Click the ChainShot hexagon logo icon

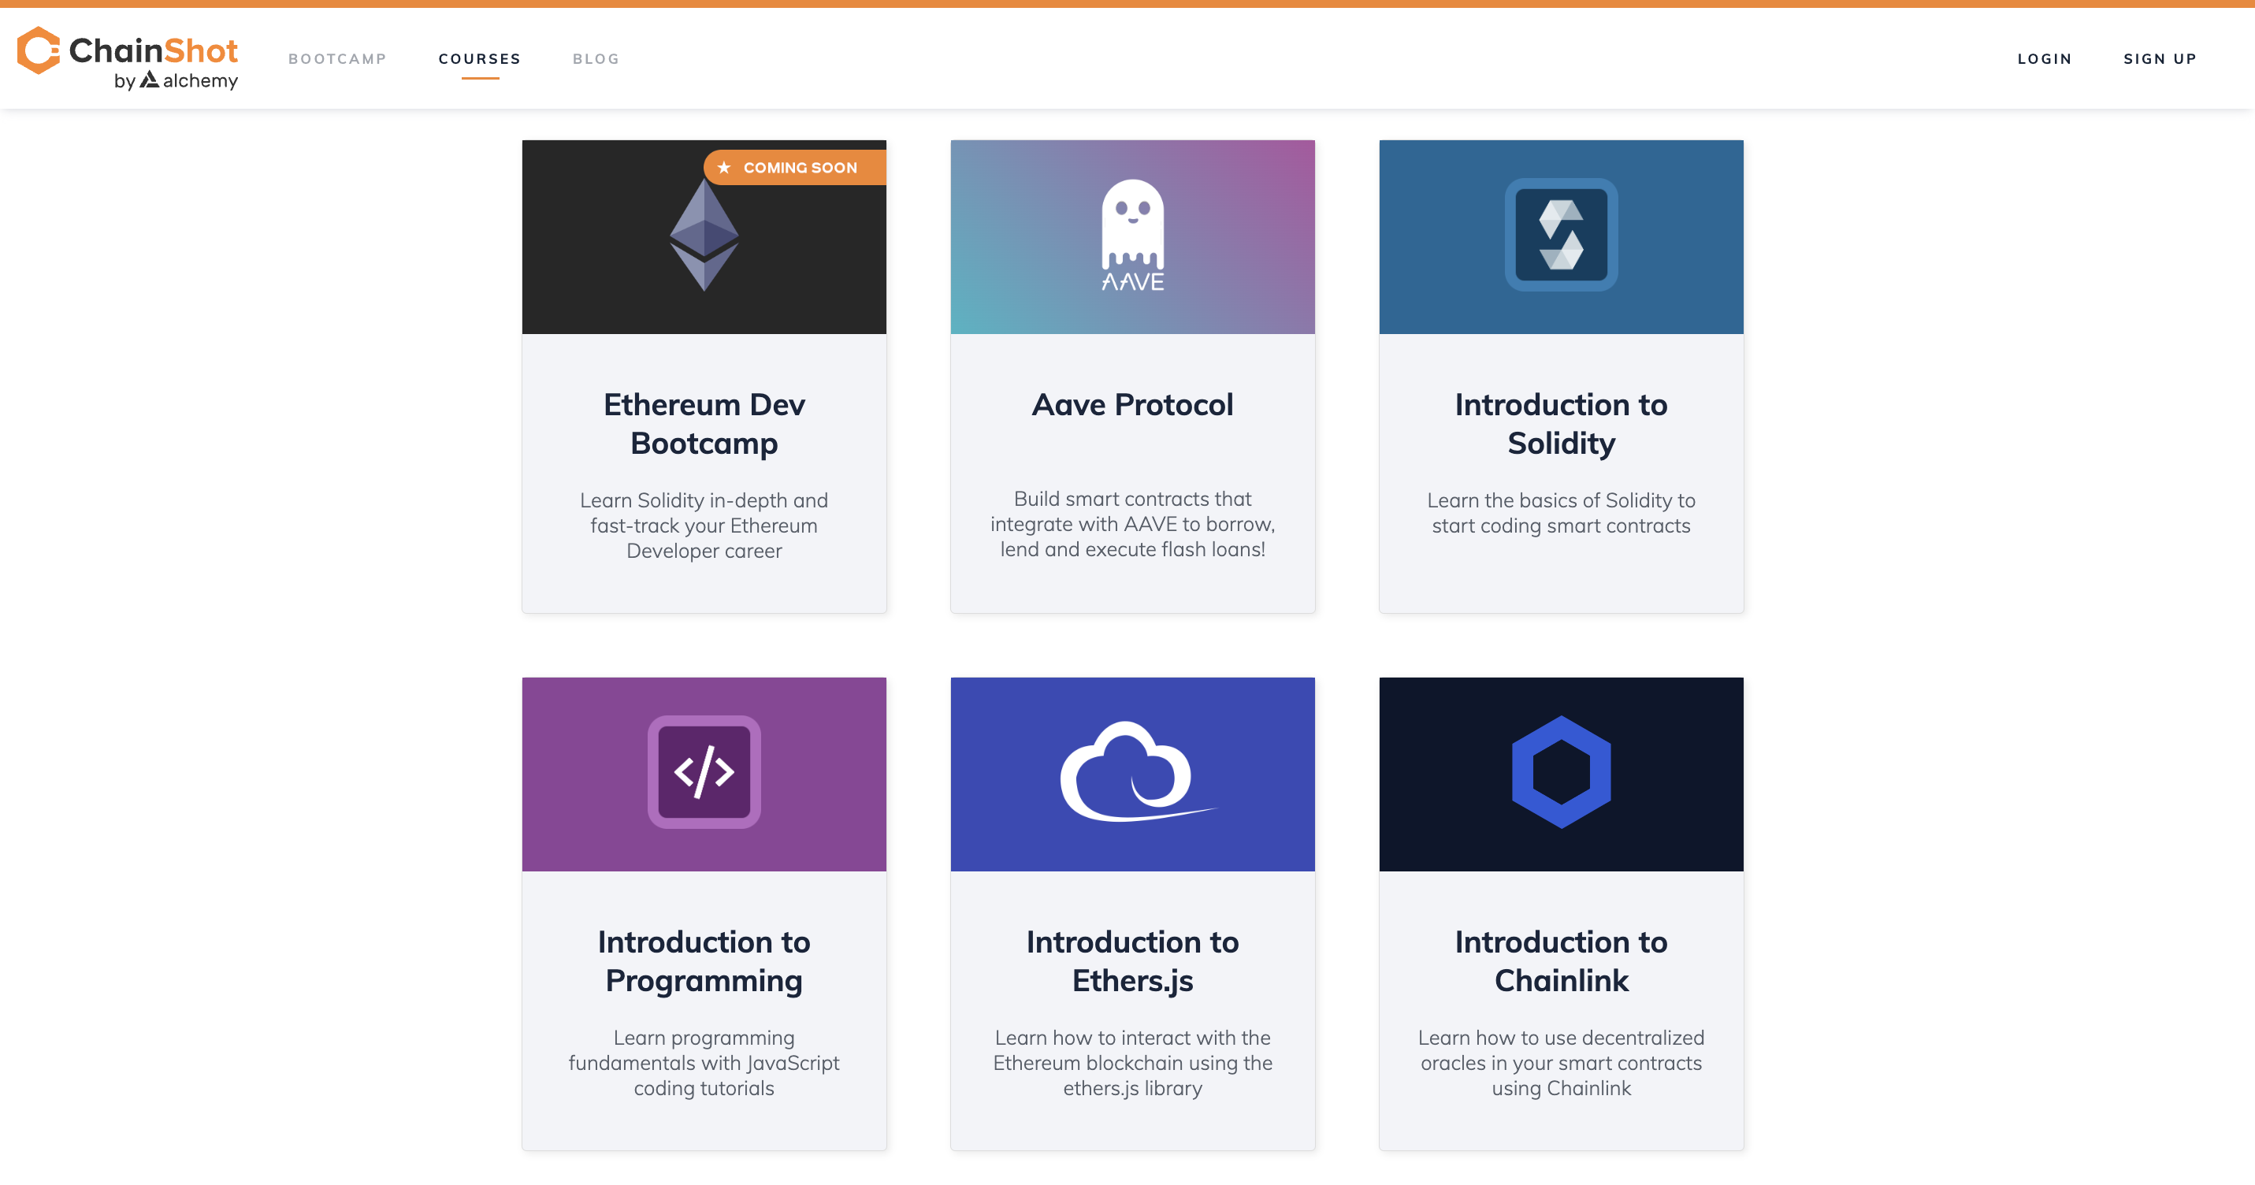(39, 50)
